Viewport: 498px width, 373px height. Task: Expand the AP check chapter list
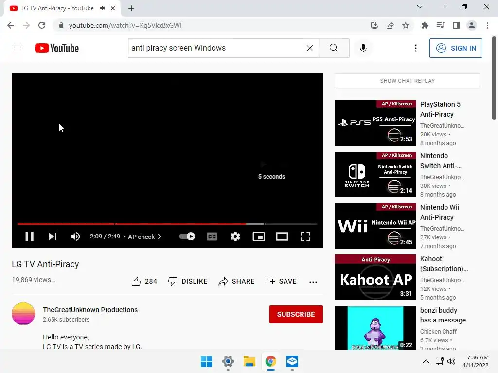point(145,237)
